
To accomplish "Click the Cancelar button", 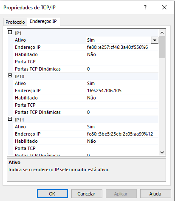I will (x=87, y=194).
